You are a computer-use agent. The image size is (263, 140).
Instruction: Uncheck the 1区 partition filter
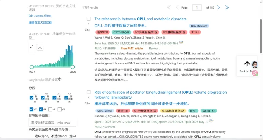pos(32,109)
